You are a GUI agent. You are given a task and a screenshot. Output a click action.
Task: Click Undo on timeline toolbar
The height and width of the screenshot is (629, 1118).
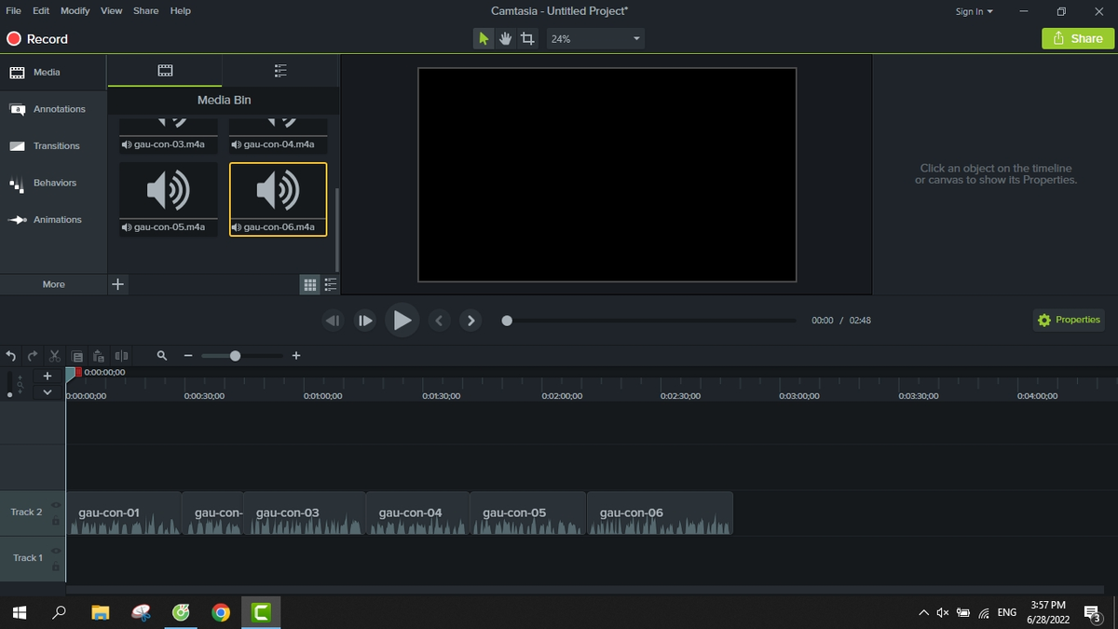(x=11, y=356)
